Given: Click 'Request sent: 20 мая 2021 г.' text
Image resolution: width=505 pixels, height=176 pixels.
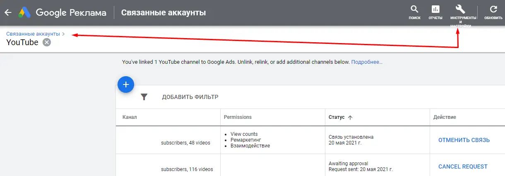Looking at the screenshot, I should (x=361, y=169).
